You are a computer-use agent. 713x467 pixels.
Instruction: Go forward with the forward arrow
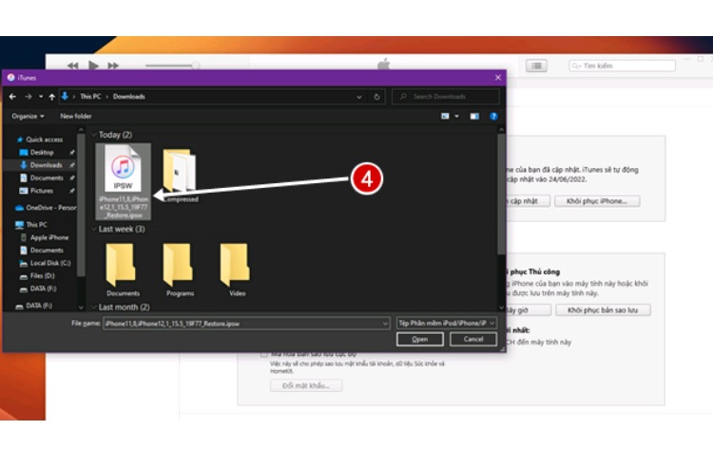[29, 97]
